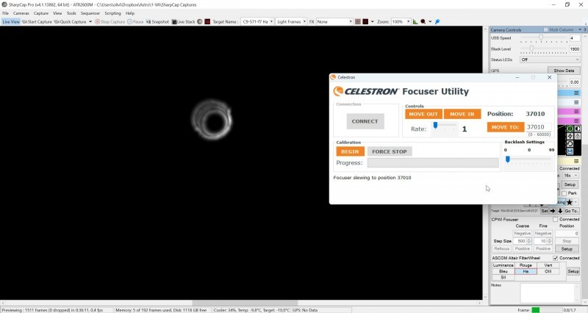This screenshot has width=588, height=313.
Task: Click the Rate slider in Focuser Utility
Action: tap(445, 126)
